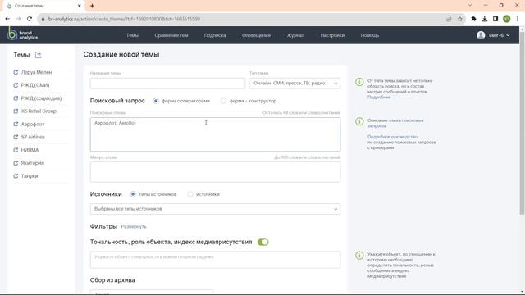Click info icon next to theme type hint
The image size is (525, 295).
(359, 82)
